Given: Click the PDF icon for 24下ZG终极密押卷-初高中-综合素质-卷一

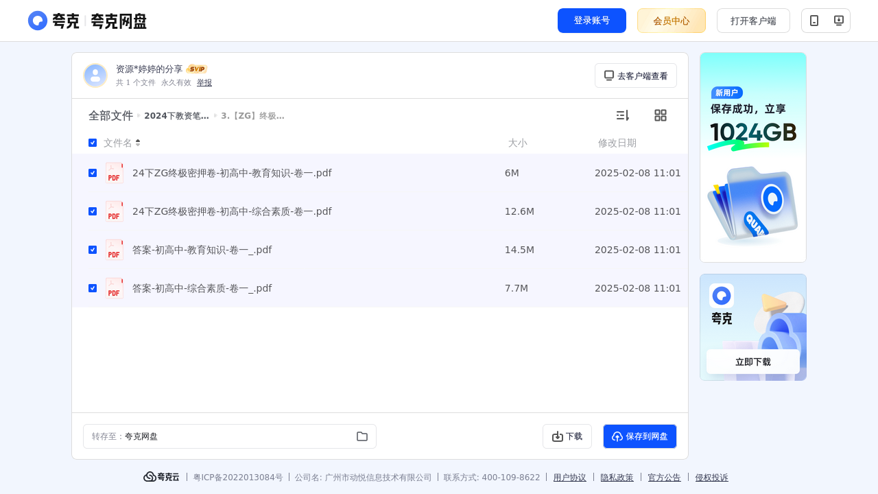Looking at the screenshot, I should tap(115, 211).
